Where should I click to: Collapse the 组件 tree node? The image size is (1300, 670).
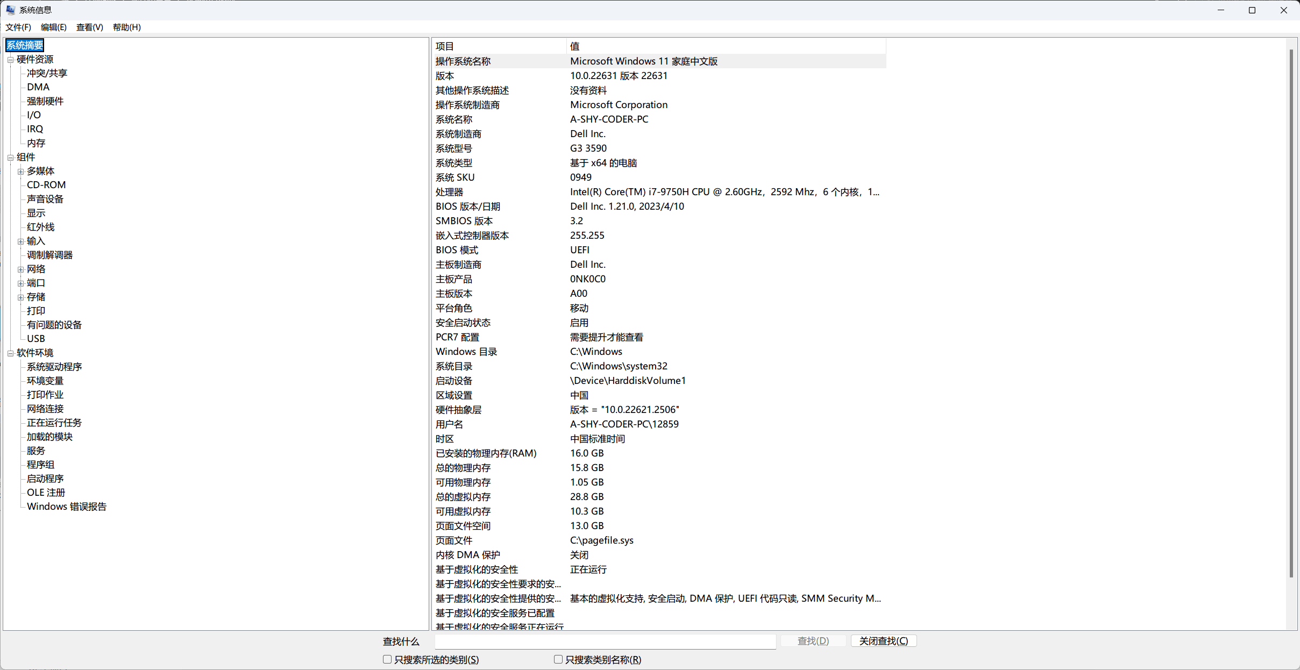(10, 158)
